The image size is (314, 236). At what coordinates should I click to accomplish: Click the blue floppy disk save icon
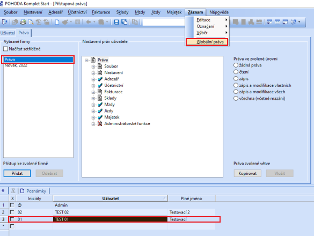click(116, 22)
